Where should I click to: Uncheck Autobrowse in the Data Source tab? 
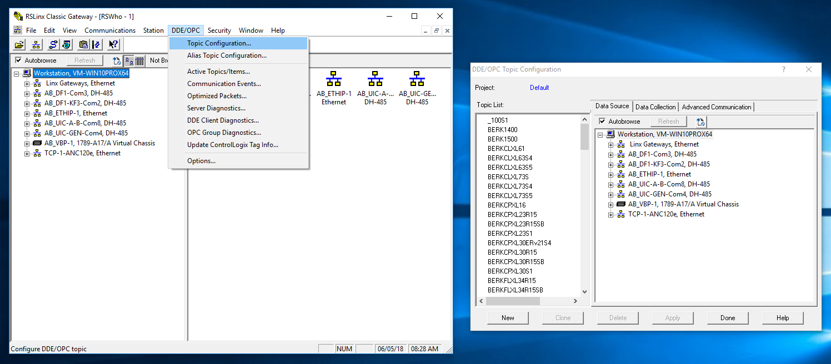(x=602, y=122)
